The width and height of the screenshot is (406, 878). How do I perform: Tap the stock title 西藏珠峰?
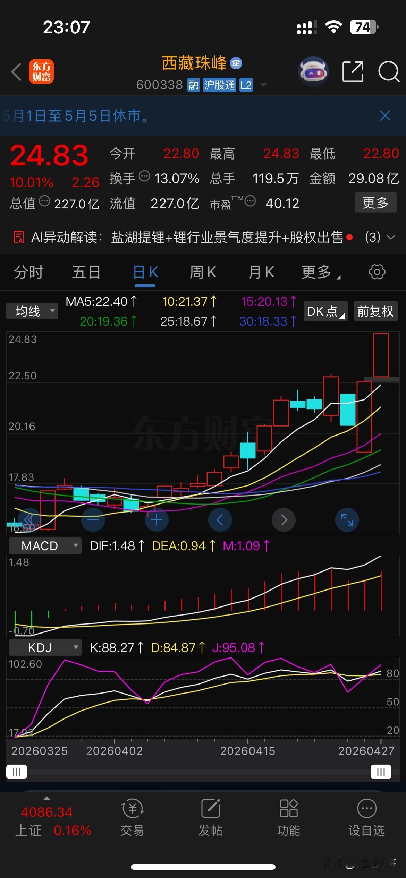point(194,63)
